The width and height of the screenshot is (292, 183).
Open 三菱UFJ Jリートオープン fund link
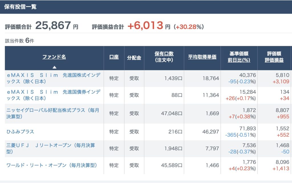pyautogui.click(x=50, y=148)
